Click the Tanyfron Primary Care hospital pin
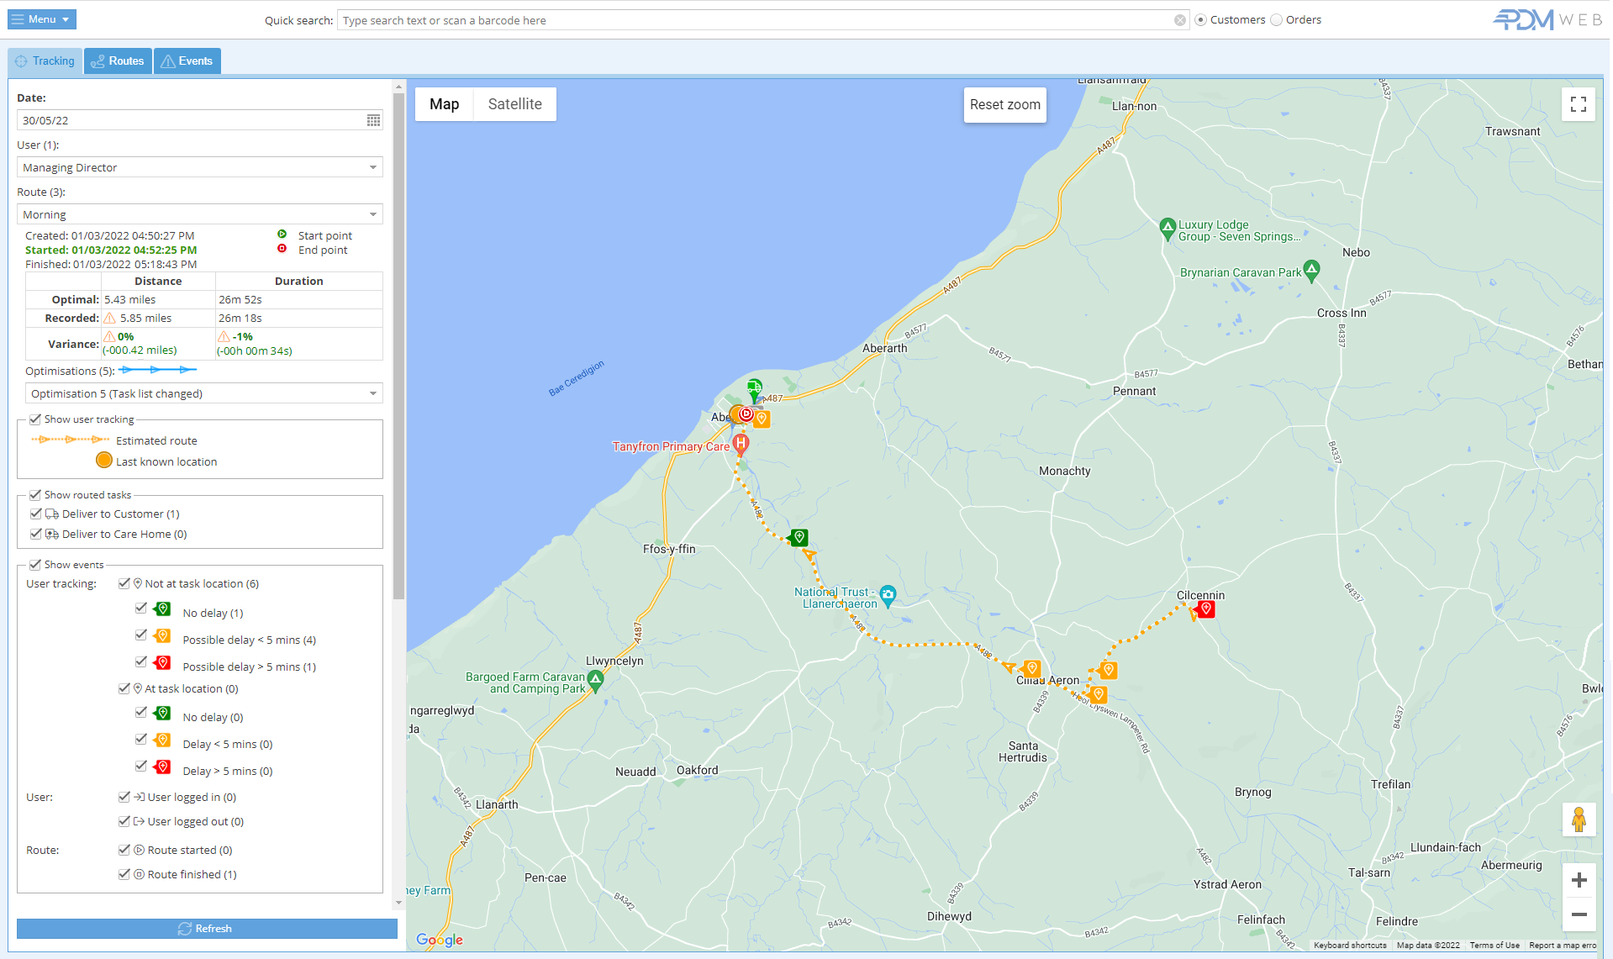The width and height of the screenshot is (1613, 959). click(741, 444)
